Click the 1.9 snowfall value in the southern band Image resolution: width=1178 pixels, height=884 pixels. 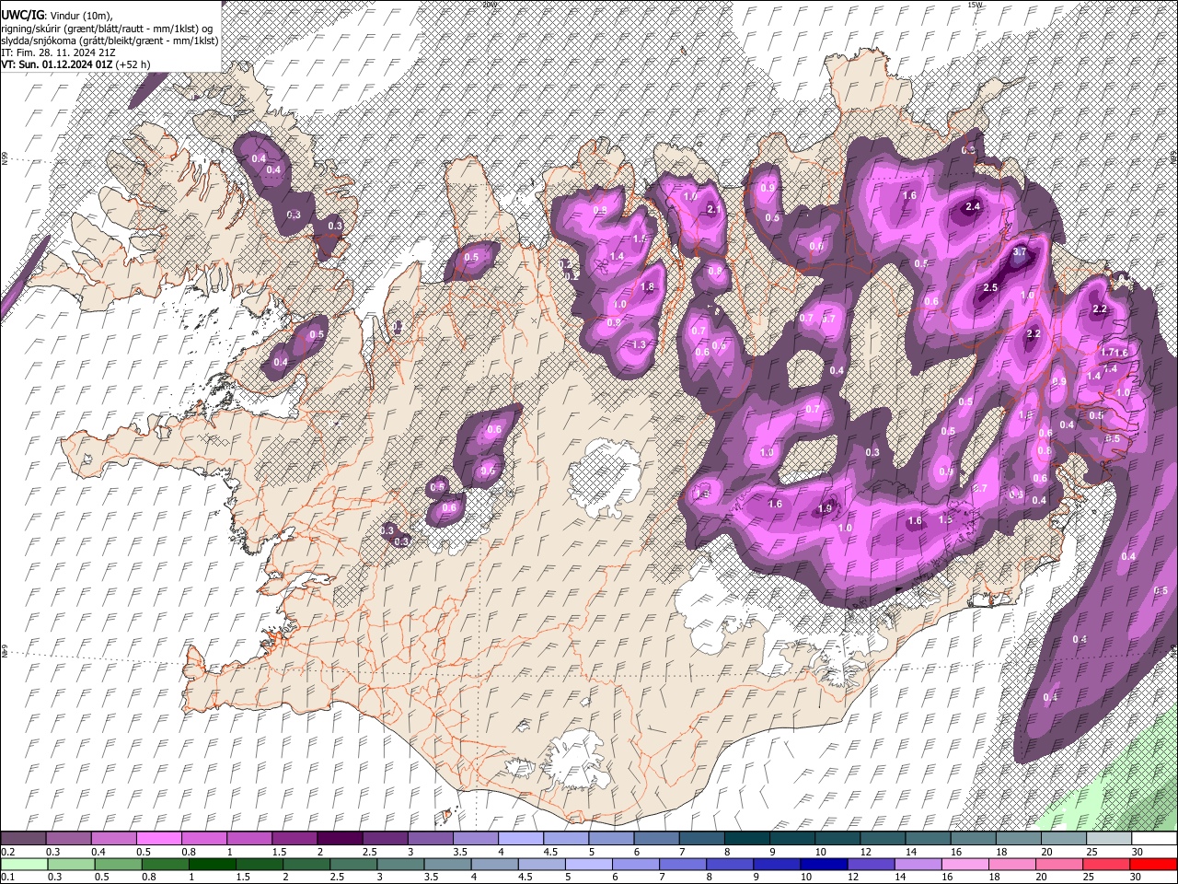(825, 509)
